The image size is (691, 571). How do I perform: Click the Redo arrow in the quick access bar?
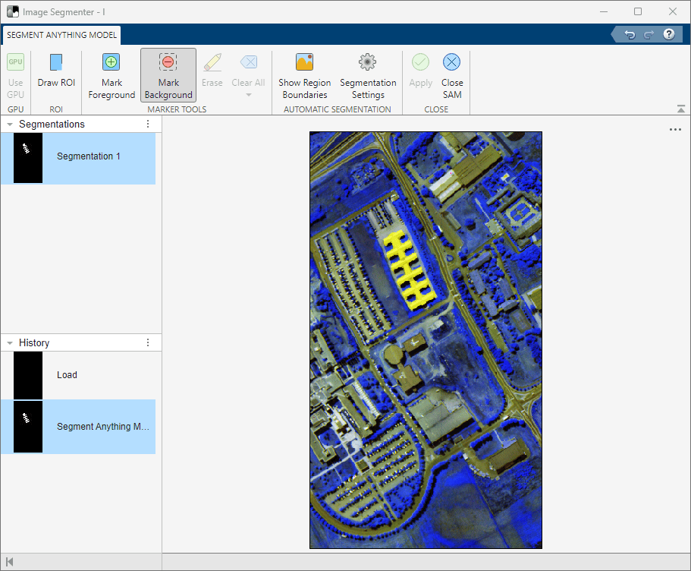coord(649,34)
